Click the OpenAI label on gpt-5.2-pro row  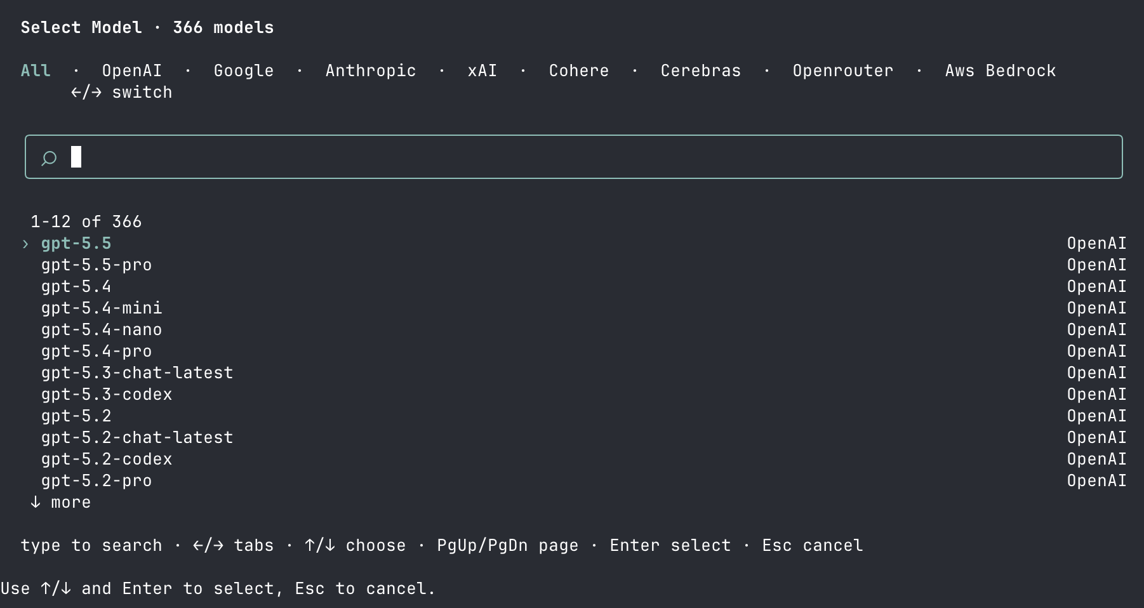1097,480
